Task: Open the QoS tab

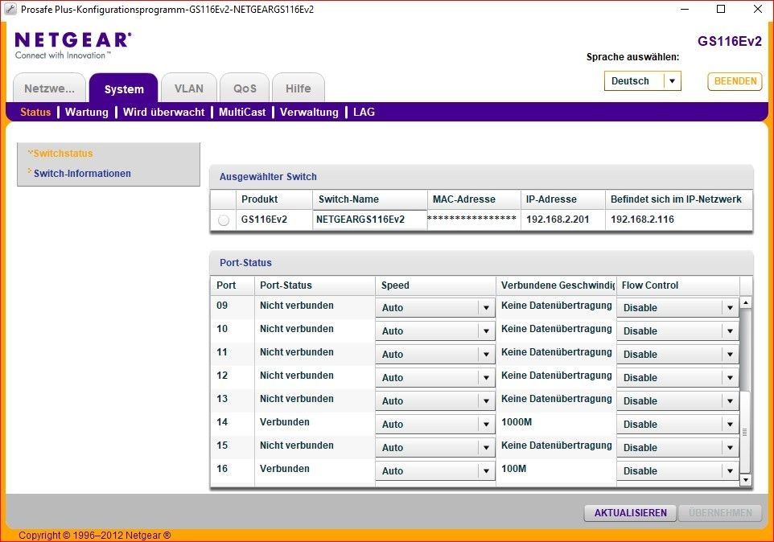Action: (245, 88)
